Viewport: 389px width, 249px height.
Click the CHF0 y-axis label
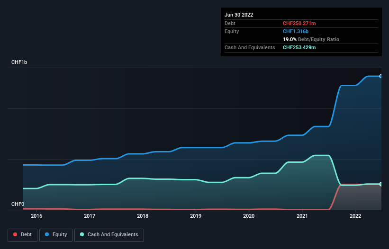click(x=18, y=204)
